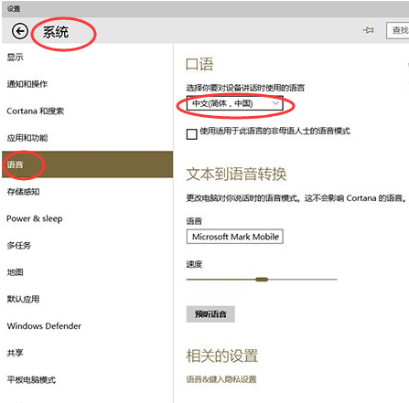Pin settings with the pin icon
409x403 pixels.
click(x=369, y=30)
